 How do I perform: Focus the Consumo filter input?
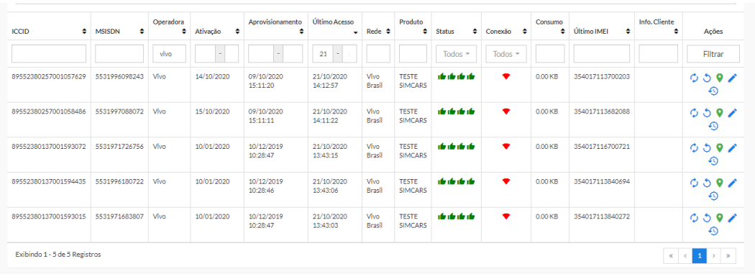click(550, 54)
